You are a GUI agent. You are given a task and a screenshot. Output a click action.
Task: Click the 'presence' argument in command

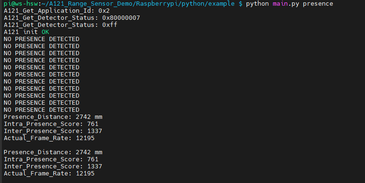[x=318, y=4]
